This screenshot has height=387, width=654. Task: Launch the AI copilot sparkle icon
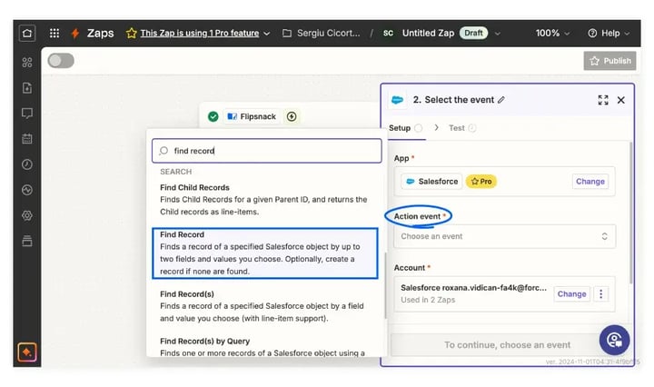[x=27, y=352]
